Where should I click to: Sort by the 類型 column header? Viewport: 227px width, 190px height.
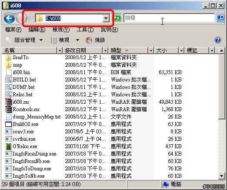click(x=128, y=51)
